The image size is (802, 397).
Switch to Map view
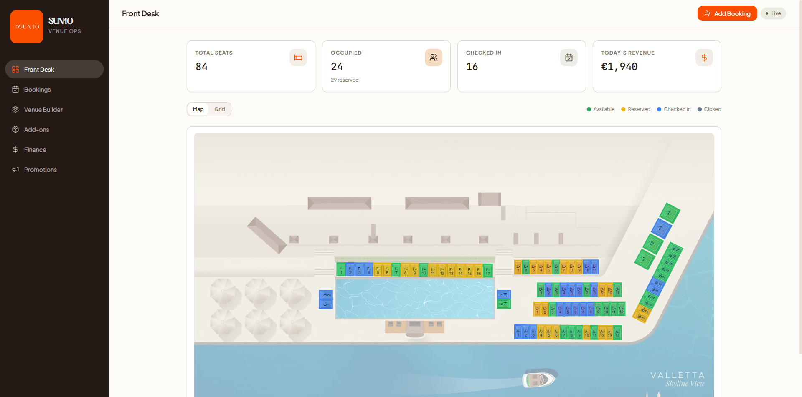pos(198,109)
